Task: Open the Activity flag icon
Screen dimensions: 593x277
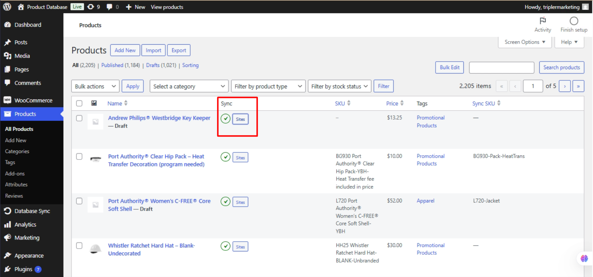Action: tap(542, 21)
